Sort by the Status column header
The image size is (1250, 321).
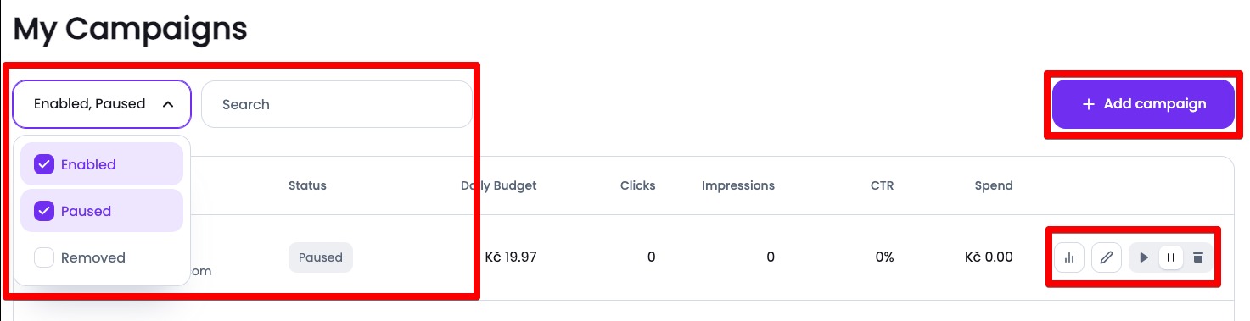pyautogui.click(x=307, y=185)
